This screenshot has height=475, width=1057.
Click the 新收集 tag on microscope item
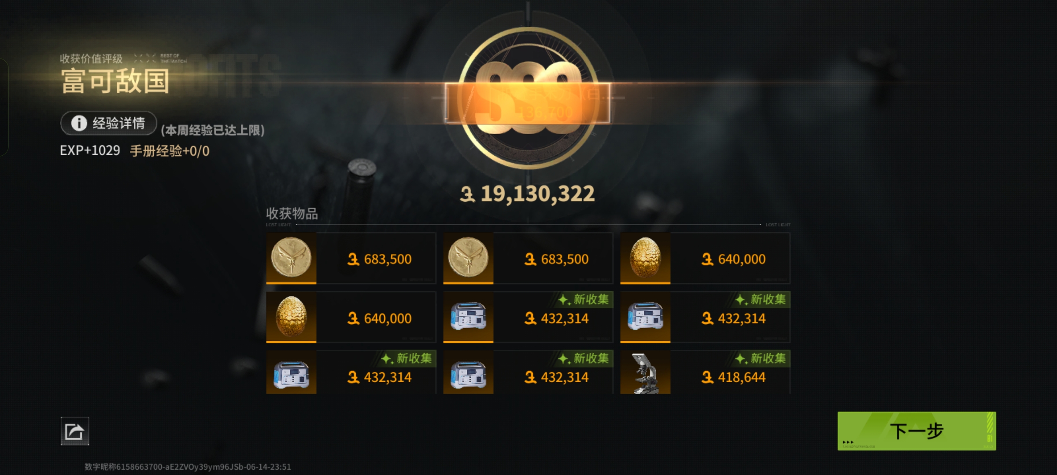[x=762, y=358]
